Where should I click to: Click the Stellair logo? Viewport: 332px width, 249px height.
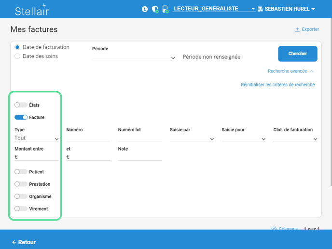[x=32, y=11]
